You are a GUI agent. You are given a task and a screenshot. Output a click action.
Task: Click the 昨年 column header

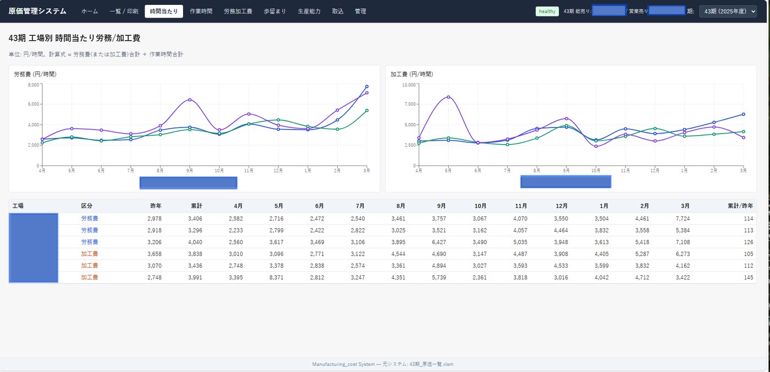click(156, 206)
